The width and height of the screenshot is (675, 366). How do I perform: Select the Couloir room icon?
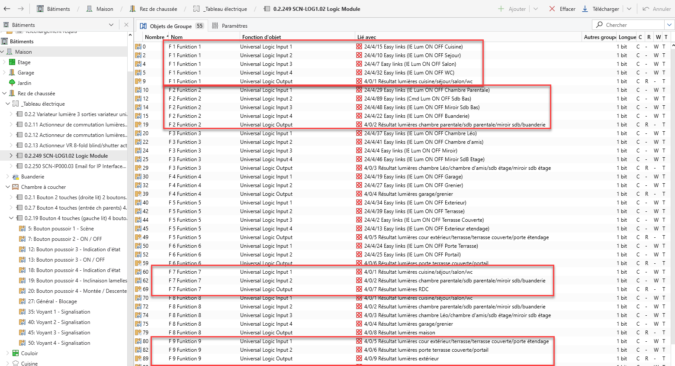16,353
